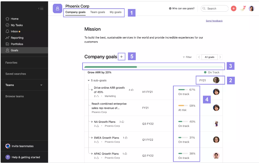Screen dimensions: 259x163
Task: Open the Filter button for goals
Action: tap(187, 57)
